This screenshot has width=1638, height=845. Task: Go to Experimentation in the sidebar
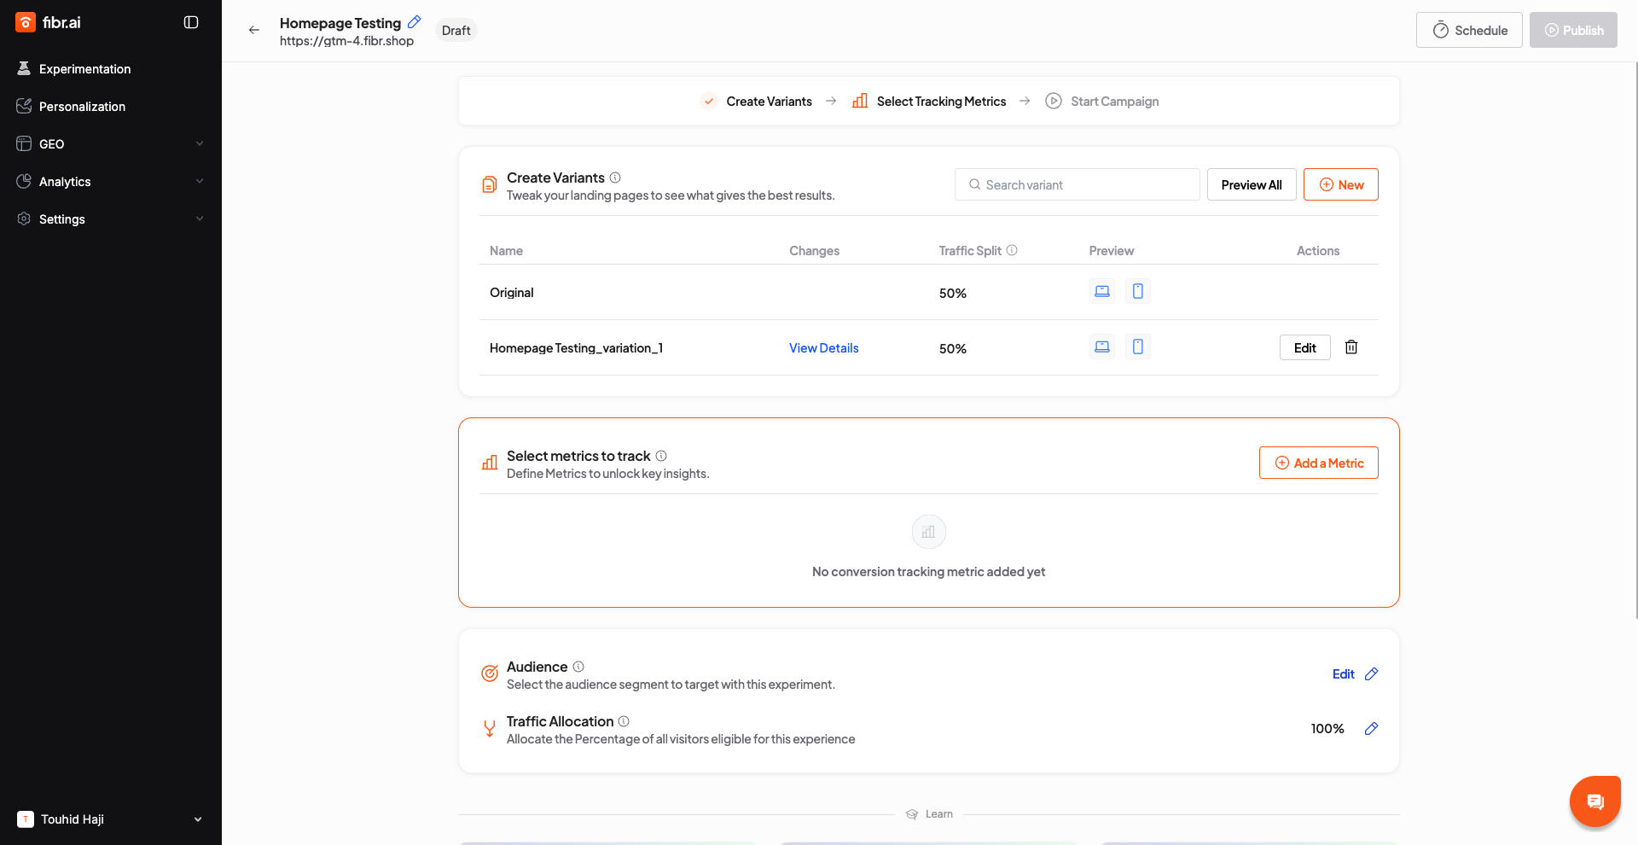point(84,69)
